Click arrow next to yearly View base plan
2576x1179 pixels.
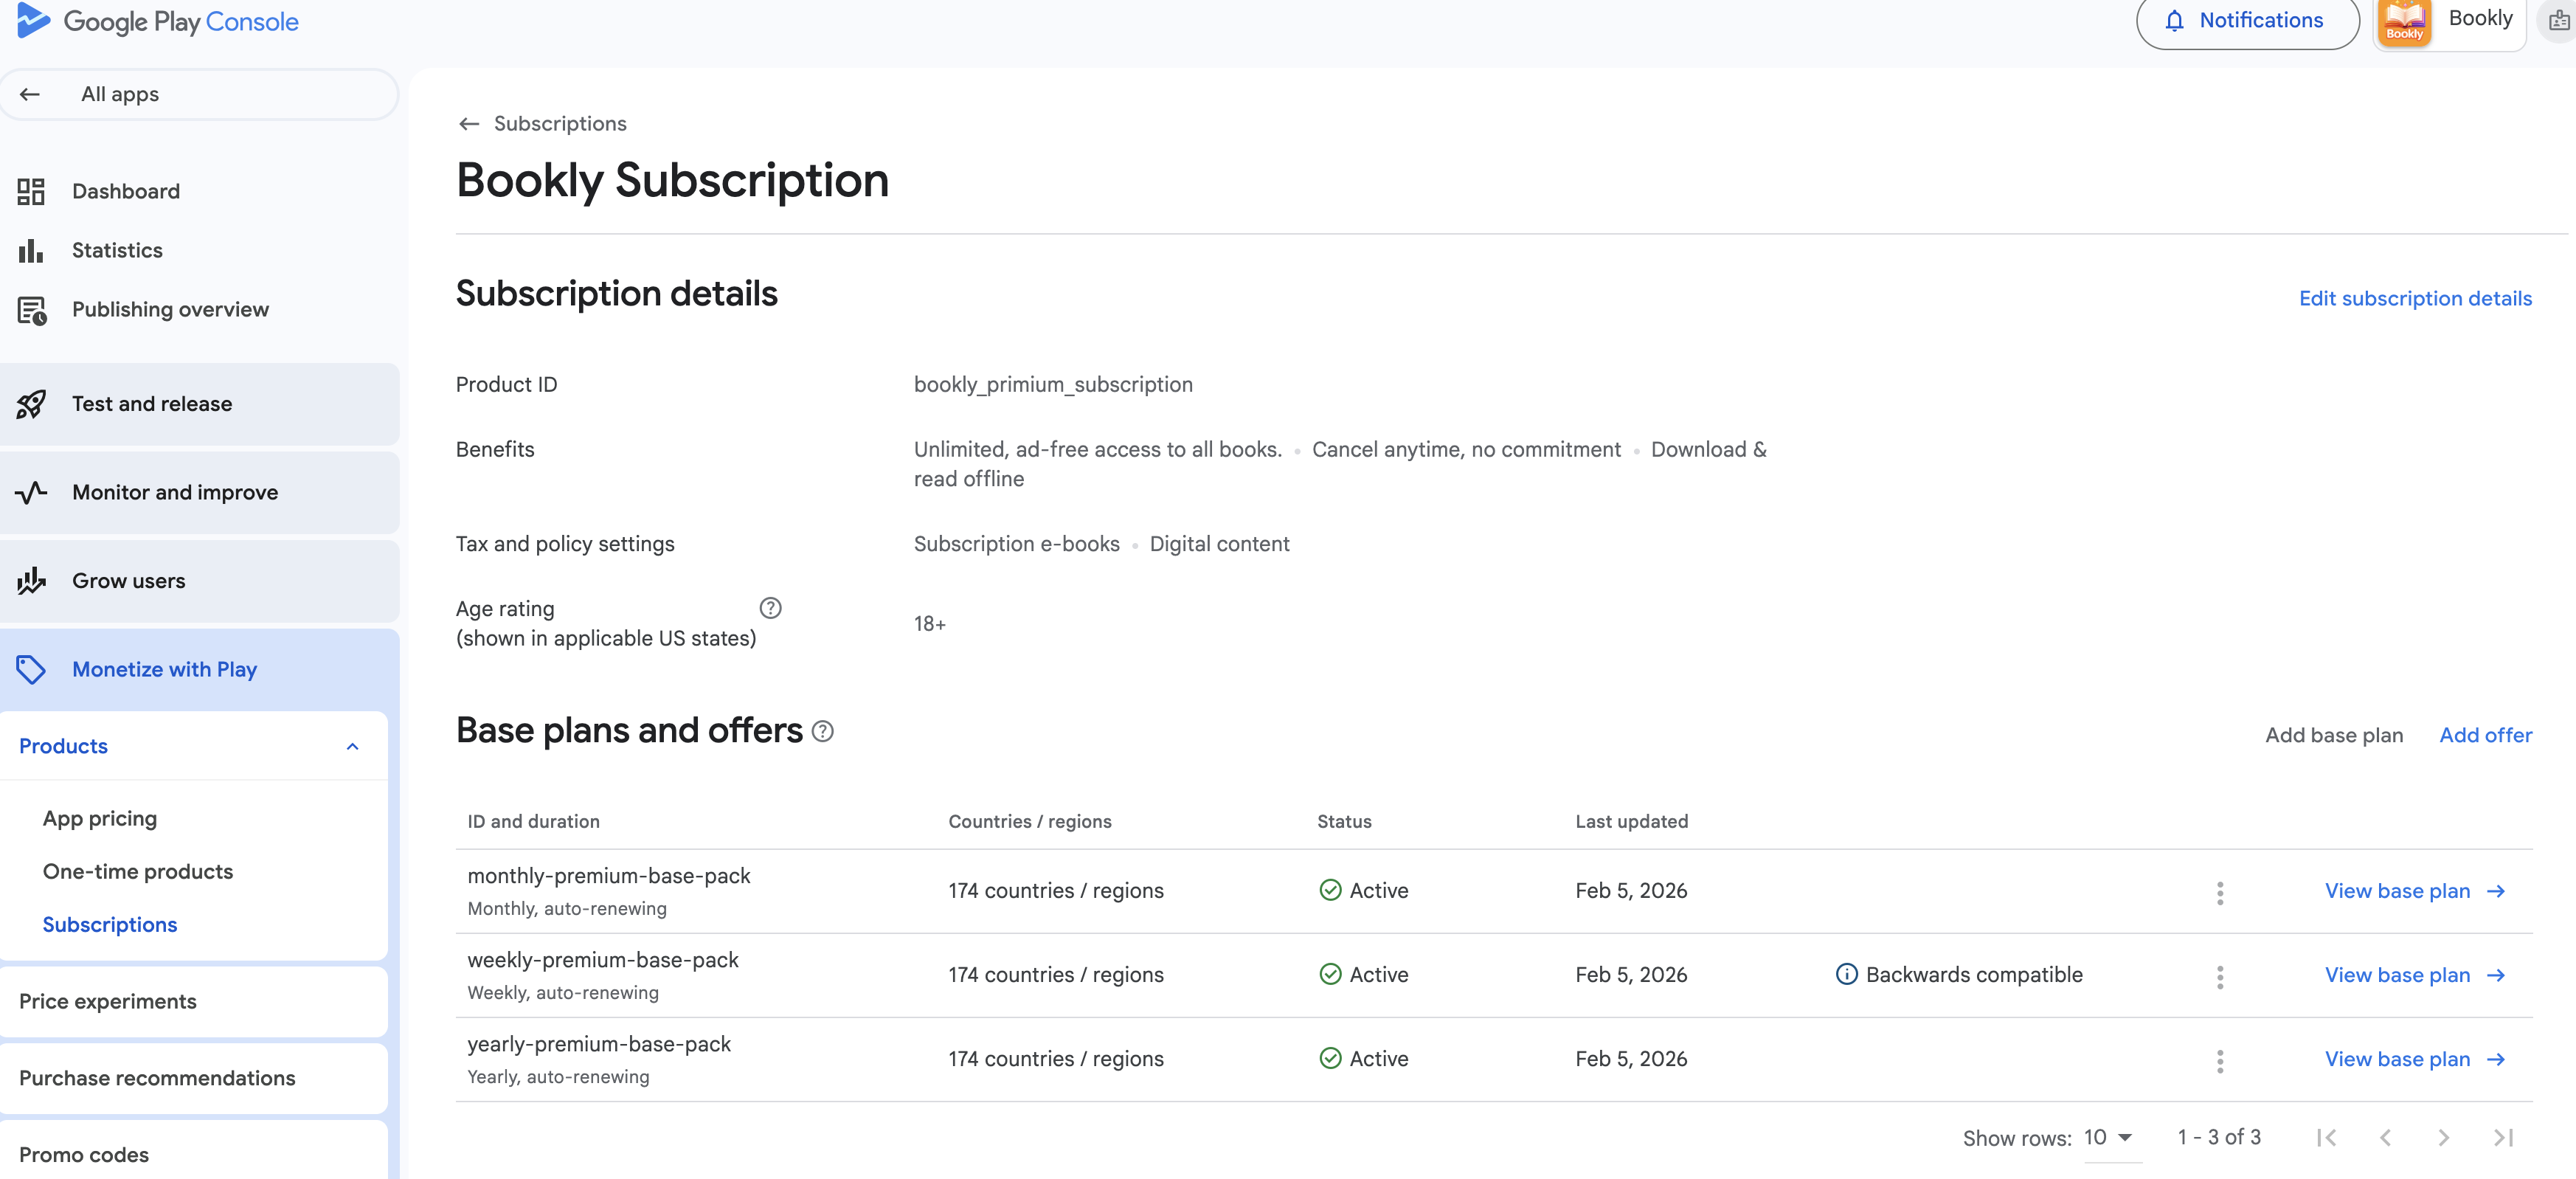point(2496,1059)
